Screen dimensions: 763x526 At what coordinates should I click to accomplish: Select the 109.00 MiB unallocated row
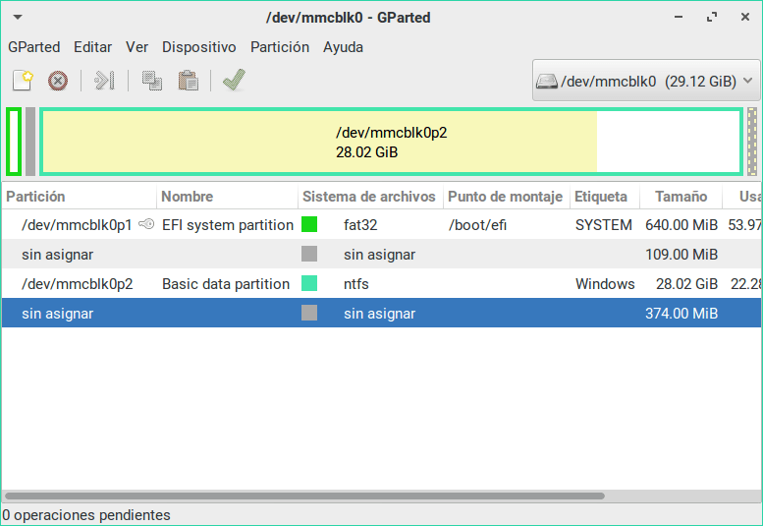tap(381, 254)
